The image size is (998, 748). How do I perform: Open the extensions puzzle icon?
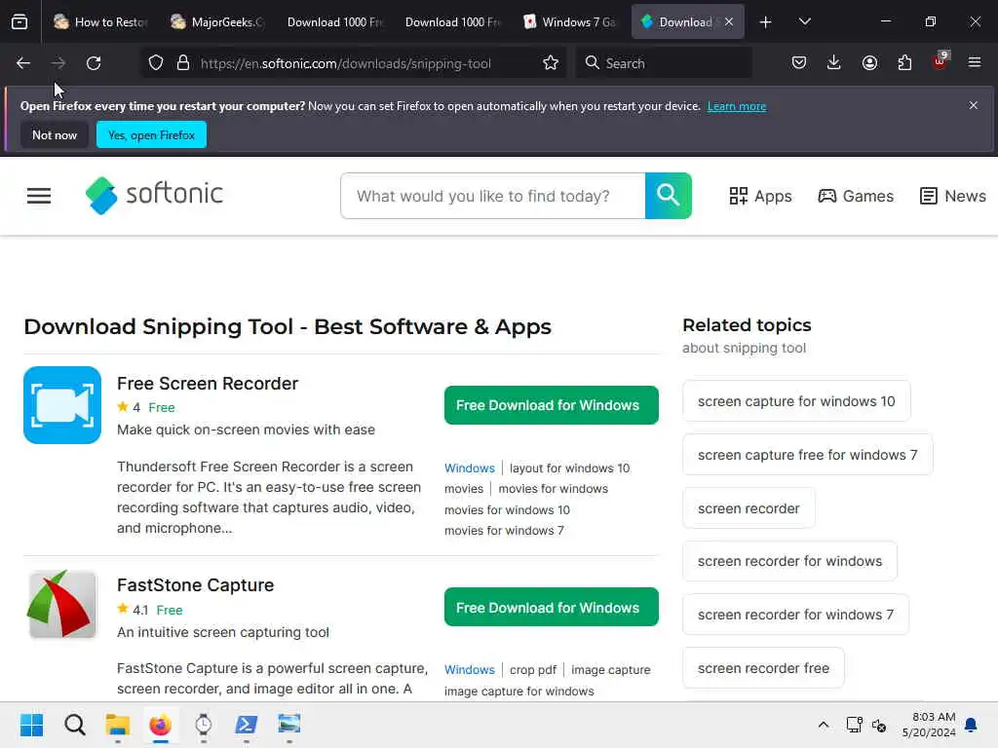tap(904, 63)
